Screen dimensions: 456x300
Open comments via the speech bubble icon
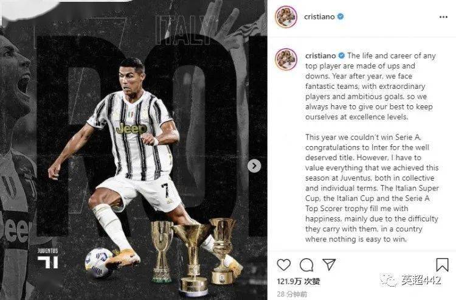coord(306,265)
